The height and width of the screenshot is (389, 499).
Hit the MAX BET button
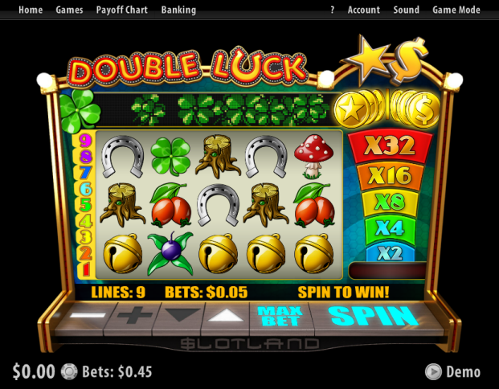tap(280, 316)
